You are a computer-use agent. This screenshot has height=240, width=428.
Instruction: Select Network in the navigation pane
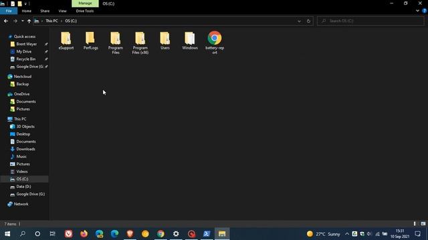pyautogui.click(x=21, y=204)
